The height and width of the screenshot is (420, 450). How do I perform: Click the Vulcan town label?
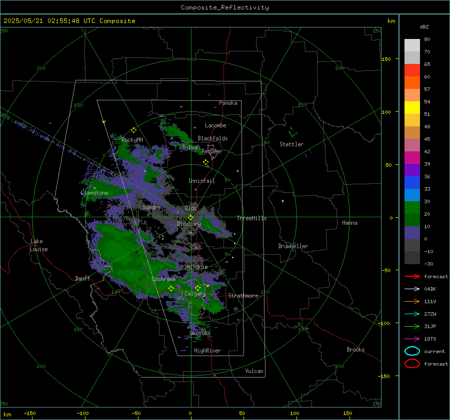(254, 371)
